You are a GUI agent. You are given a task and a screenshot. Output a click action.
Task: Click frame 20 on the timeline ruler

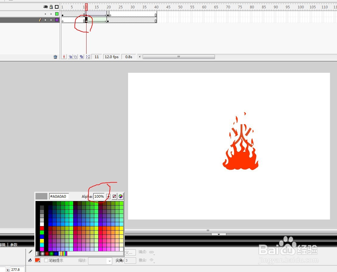[x=108, y=7]
